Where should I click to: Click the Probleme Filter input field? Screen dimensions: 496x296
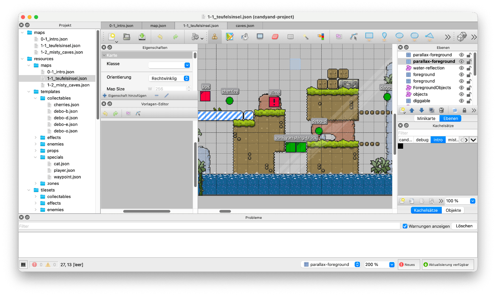(x=209, y=226)
